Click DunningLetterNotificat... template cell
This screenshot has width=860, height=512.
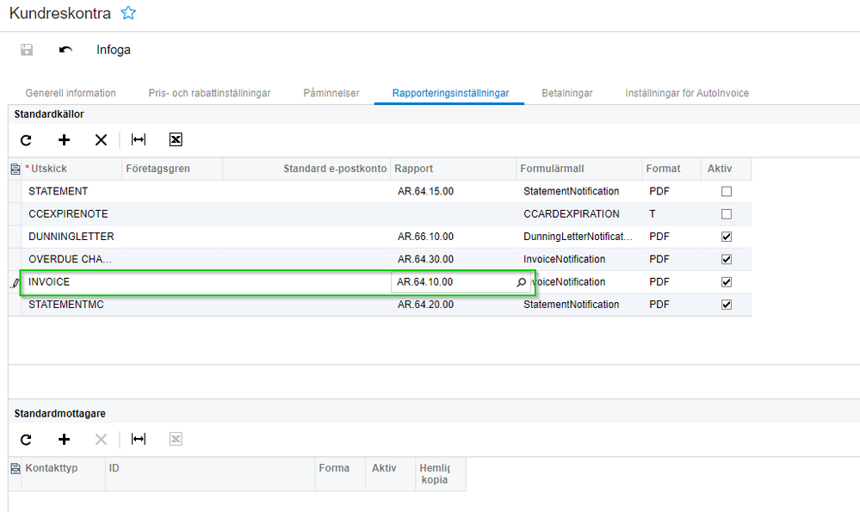click(579, 237)
